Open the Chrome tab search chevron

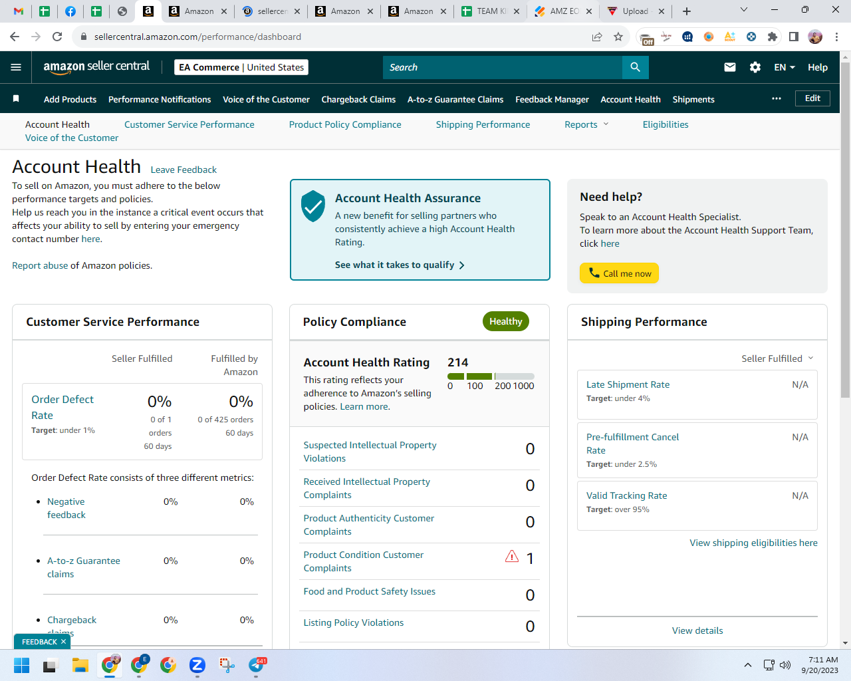tap(744, 10)
